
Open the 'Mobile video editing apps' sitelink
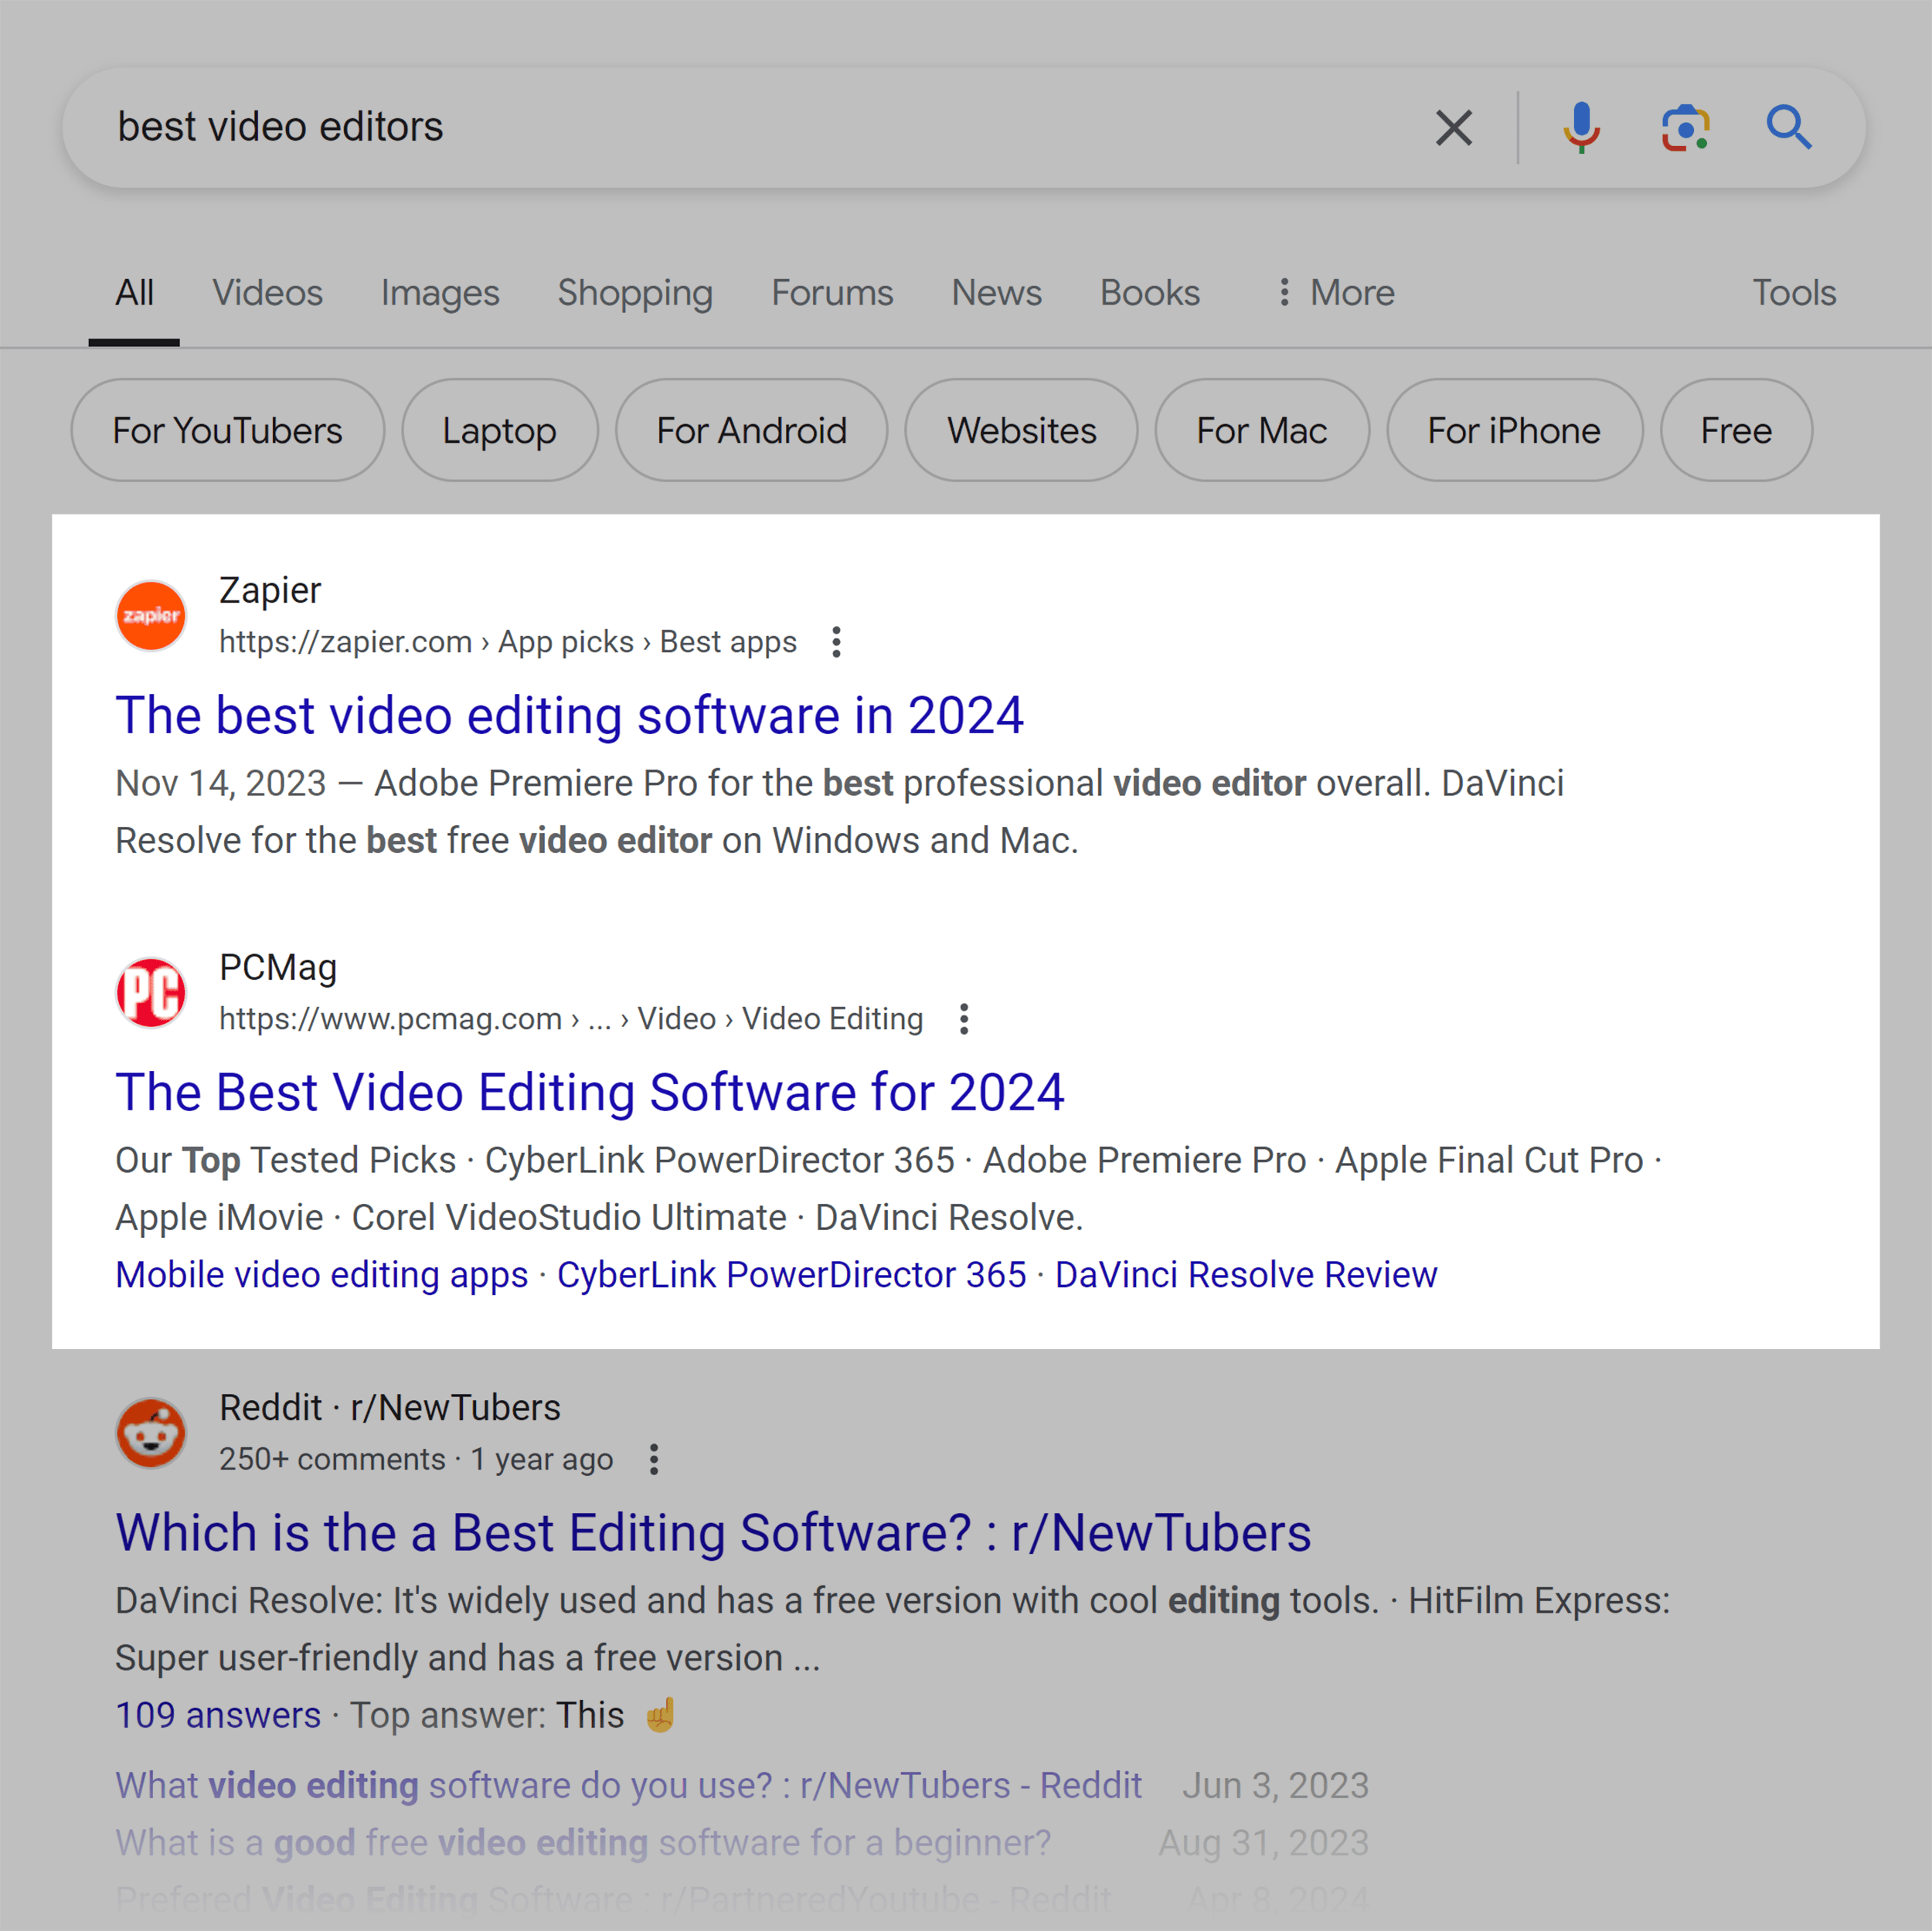(x=322, y=1275)
